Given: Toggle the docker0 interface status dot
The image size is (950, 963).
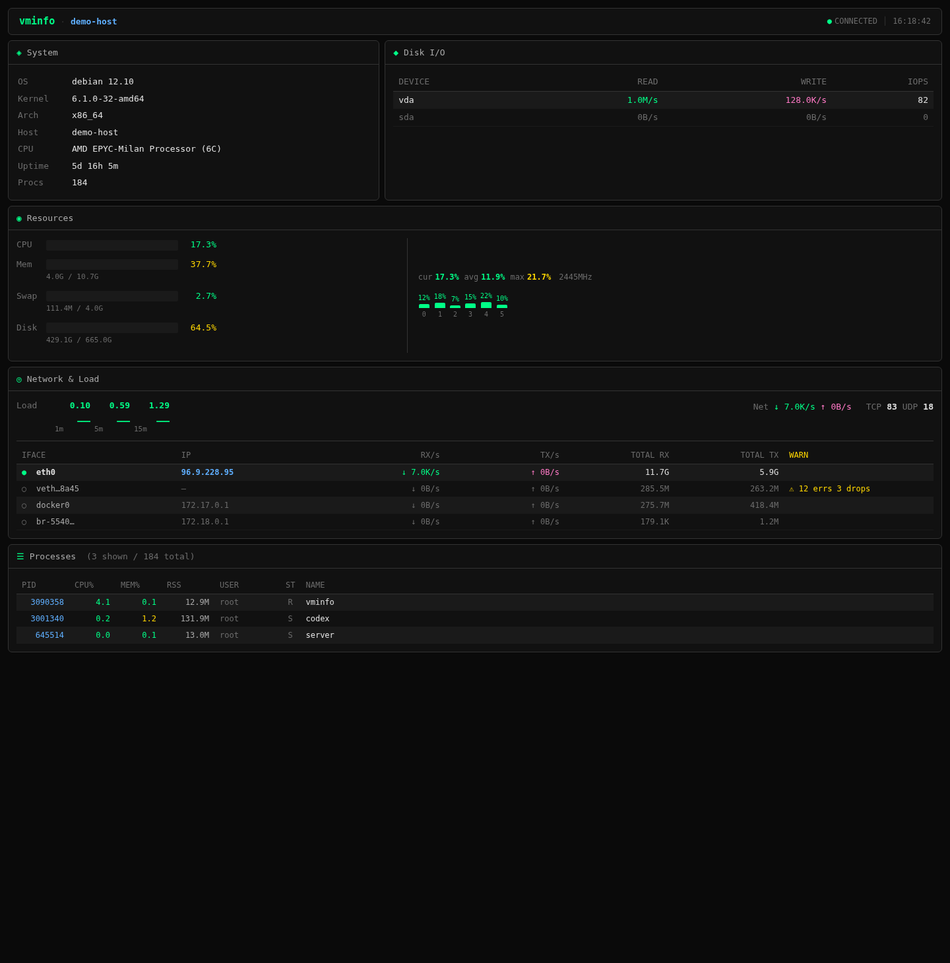Looking at the screenshot, I should coord(24,505).
